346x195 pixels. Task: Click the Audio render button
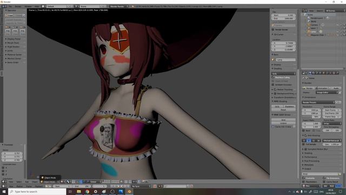point(335,88)
